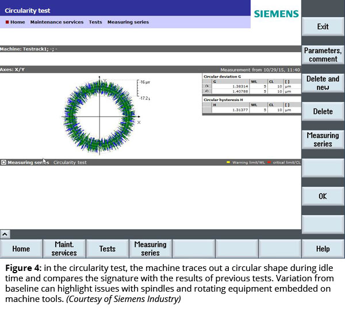Click Measuring series breadcrumb in header
345x310 pixels.
[128, 22]
